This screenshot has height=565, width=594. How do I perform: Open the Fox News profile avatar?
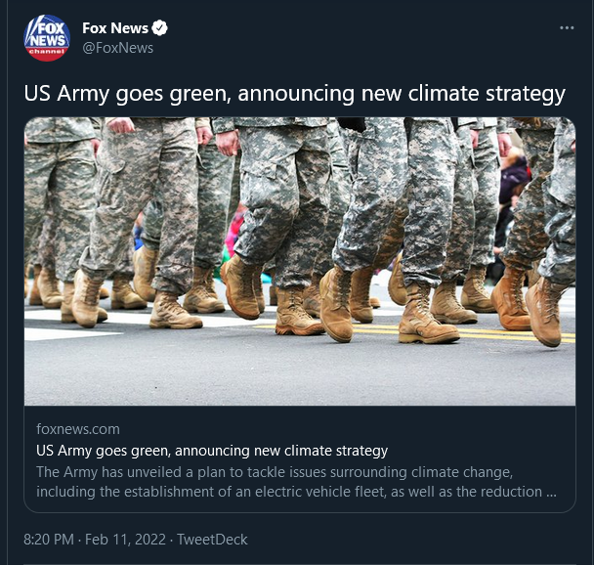(x=47, y=38)
